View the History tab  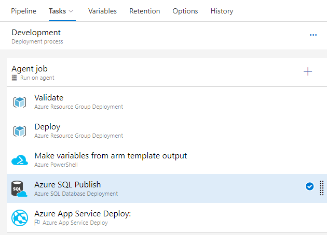pos(222,11)
